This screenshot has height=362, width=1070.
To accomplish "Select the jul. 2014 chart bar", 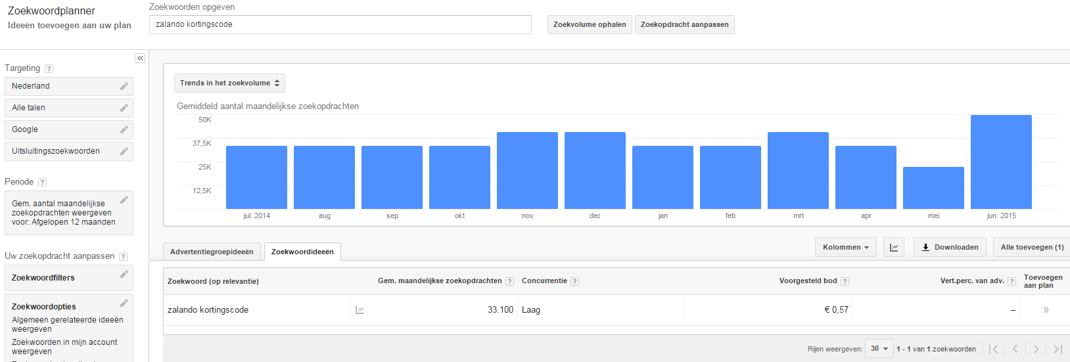I will [256, 177].
